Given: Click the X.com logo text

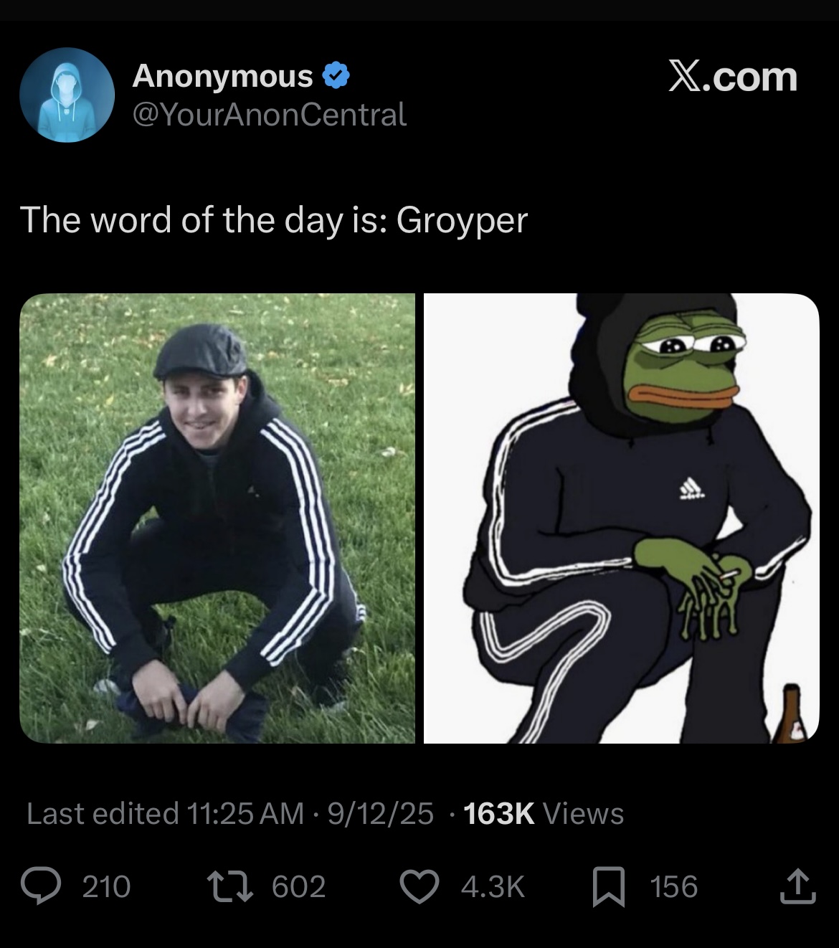Looking at the screenshot, I should [x=733, y=77].
